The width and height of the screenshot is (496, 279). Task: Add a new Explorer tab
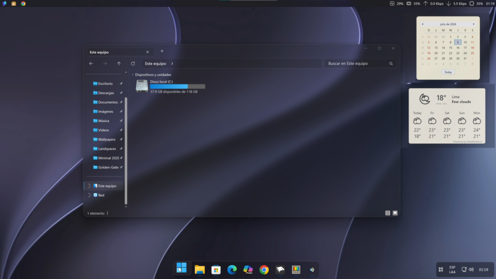pyautogui.click(x=162, y=51)
